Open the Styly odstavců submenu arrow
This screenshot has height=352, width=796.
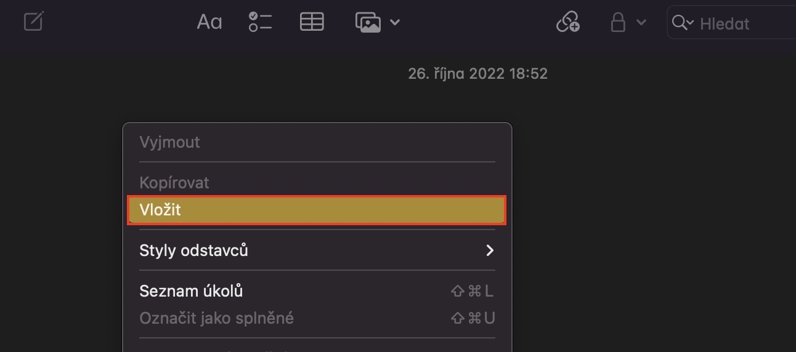pos(490,250)
